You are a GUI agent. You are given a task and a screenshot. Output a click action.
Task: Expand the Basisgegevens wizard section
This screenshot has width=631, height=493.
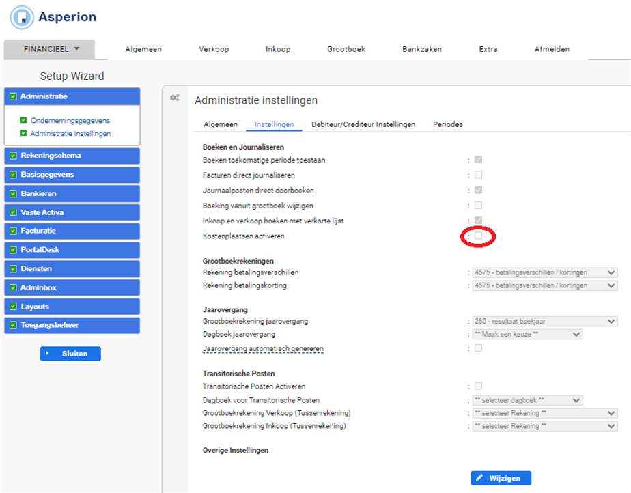click(x=72, y=175)
